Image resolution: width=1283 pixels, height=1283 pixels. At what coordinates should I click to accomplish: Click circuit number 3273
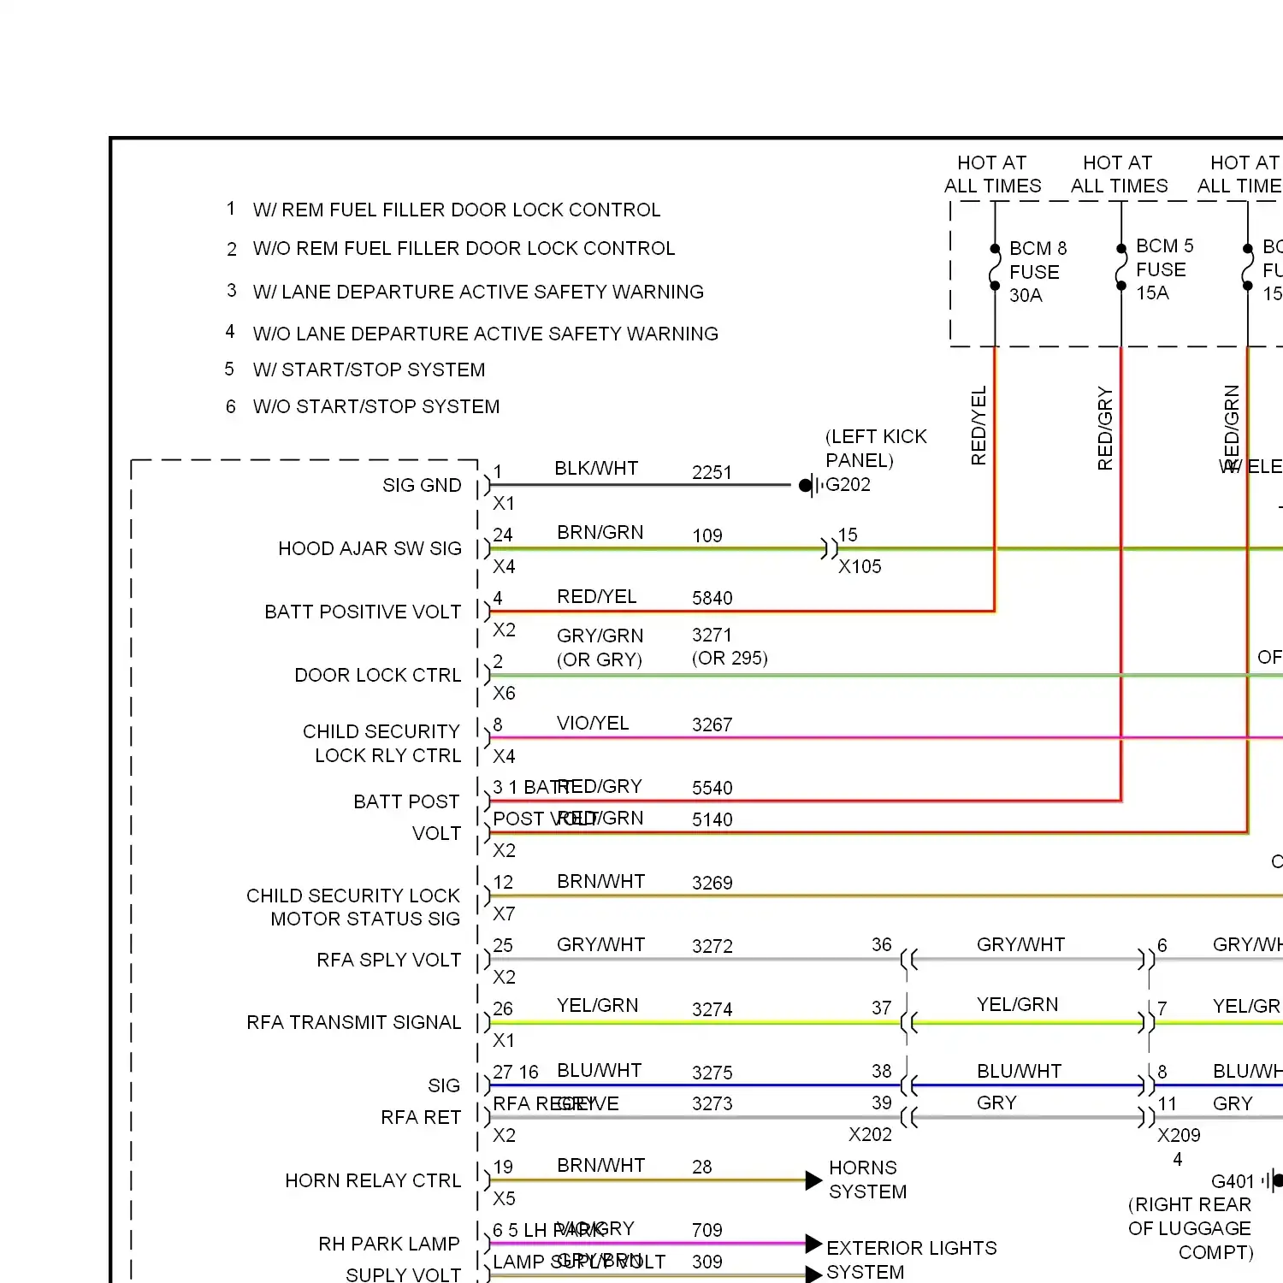pyautogui.click(x=712, y=1103)
